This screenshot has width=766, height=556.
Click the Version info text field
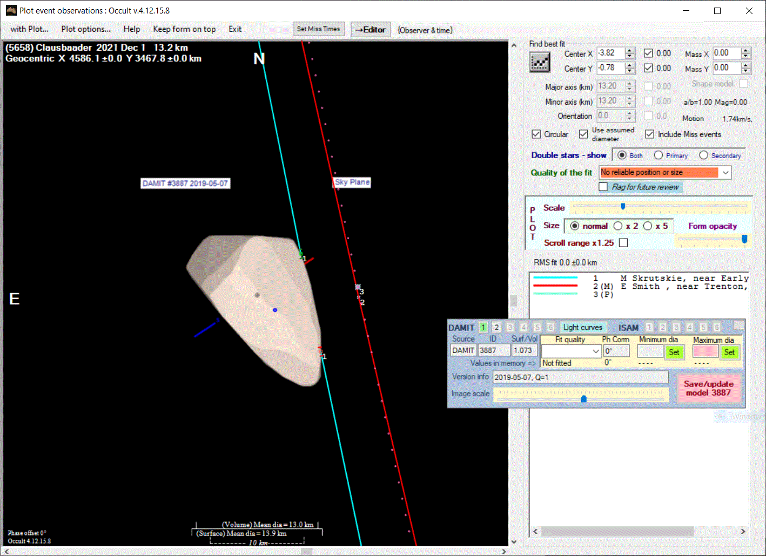(x=580, y=377)
